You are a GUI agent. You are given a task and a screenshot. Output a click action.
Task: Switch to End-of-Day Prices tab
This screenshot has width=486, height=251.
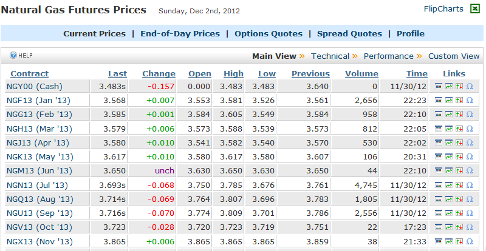tap(180, 34)
